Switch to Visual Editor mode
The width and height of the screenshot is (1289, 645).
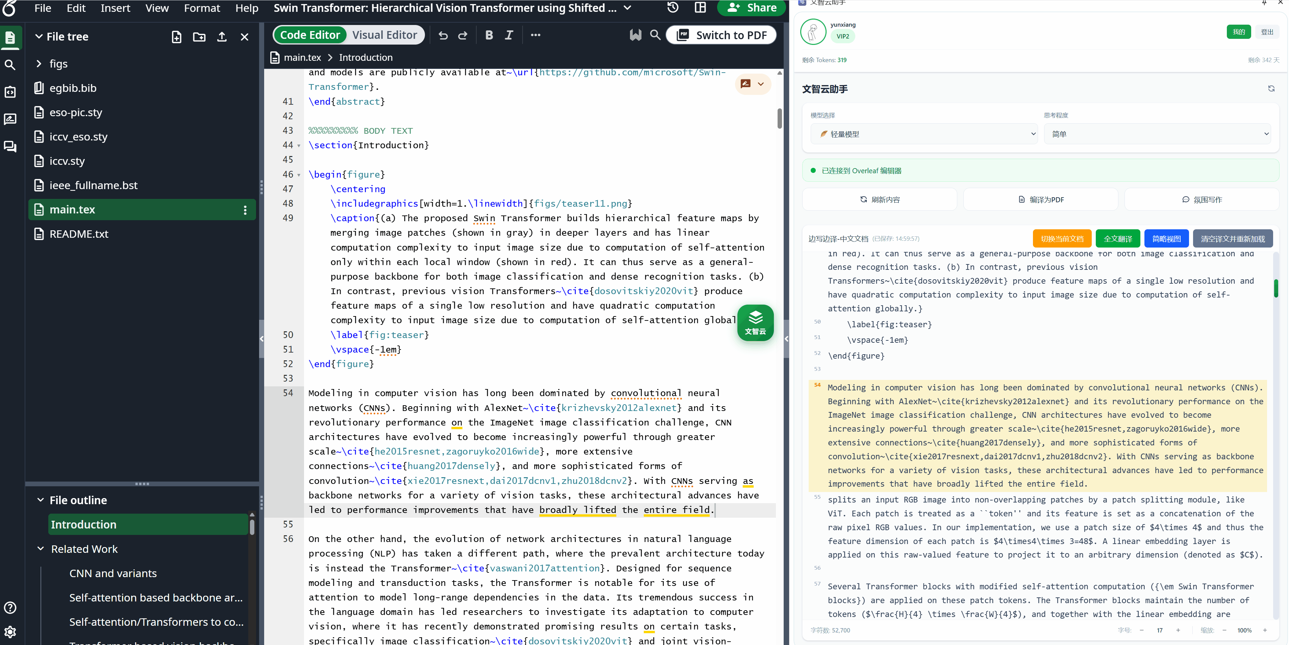click(384, 35)
